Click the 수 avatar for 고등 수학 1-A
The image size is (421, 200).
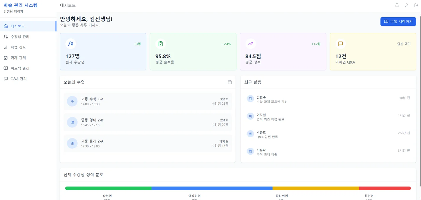point(72,101)
